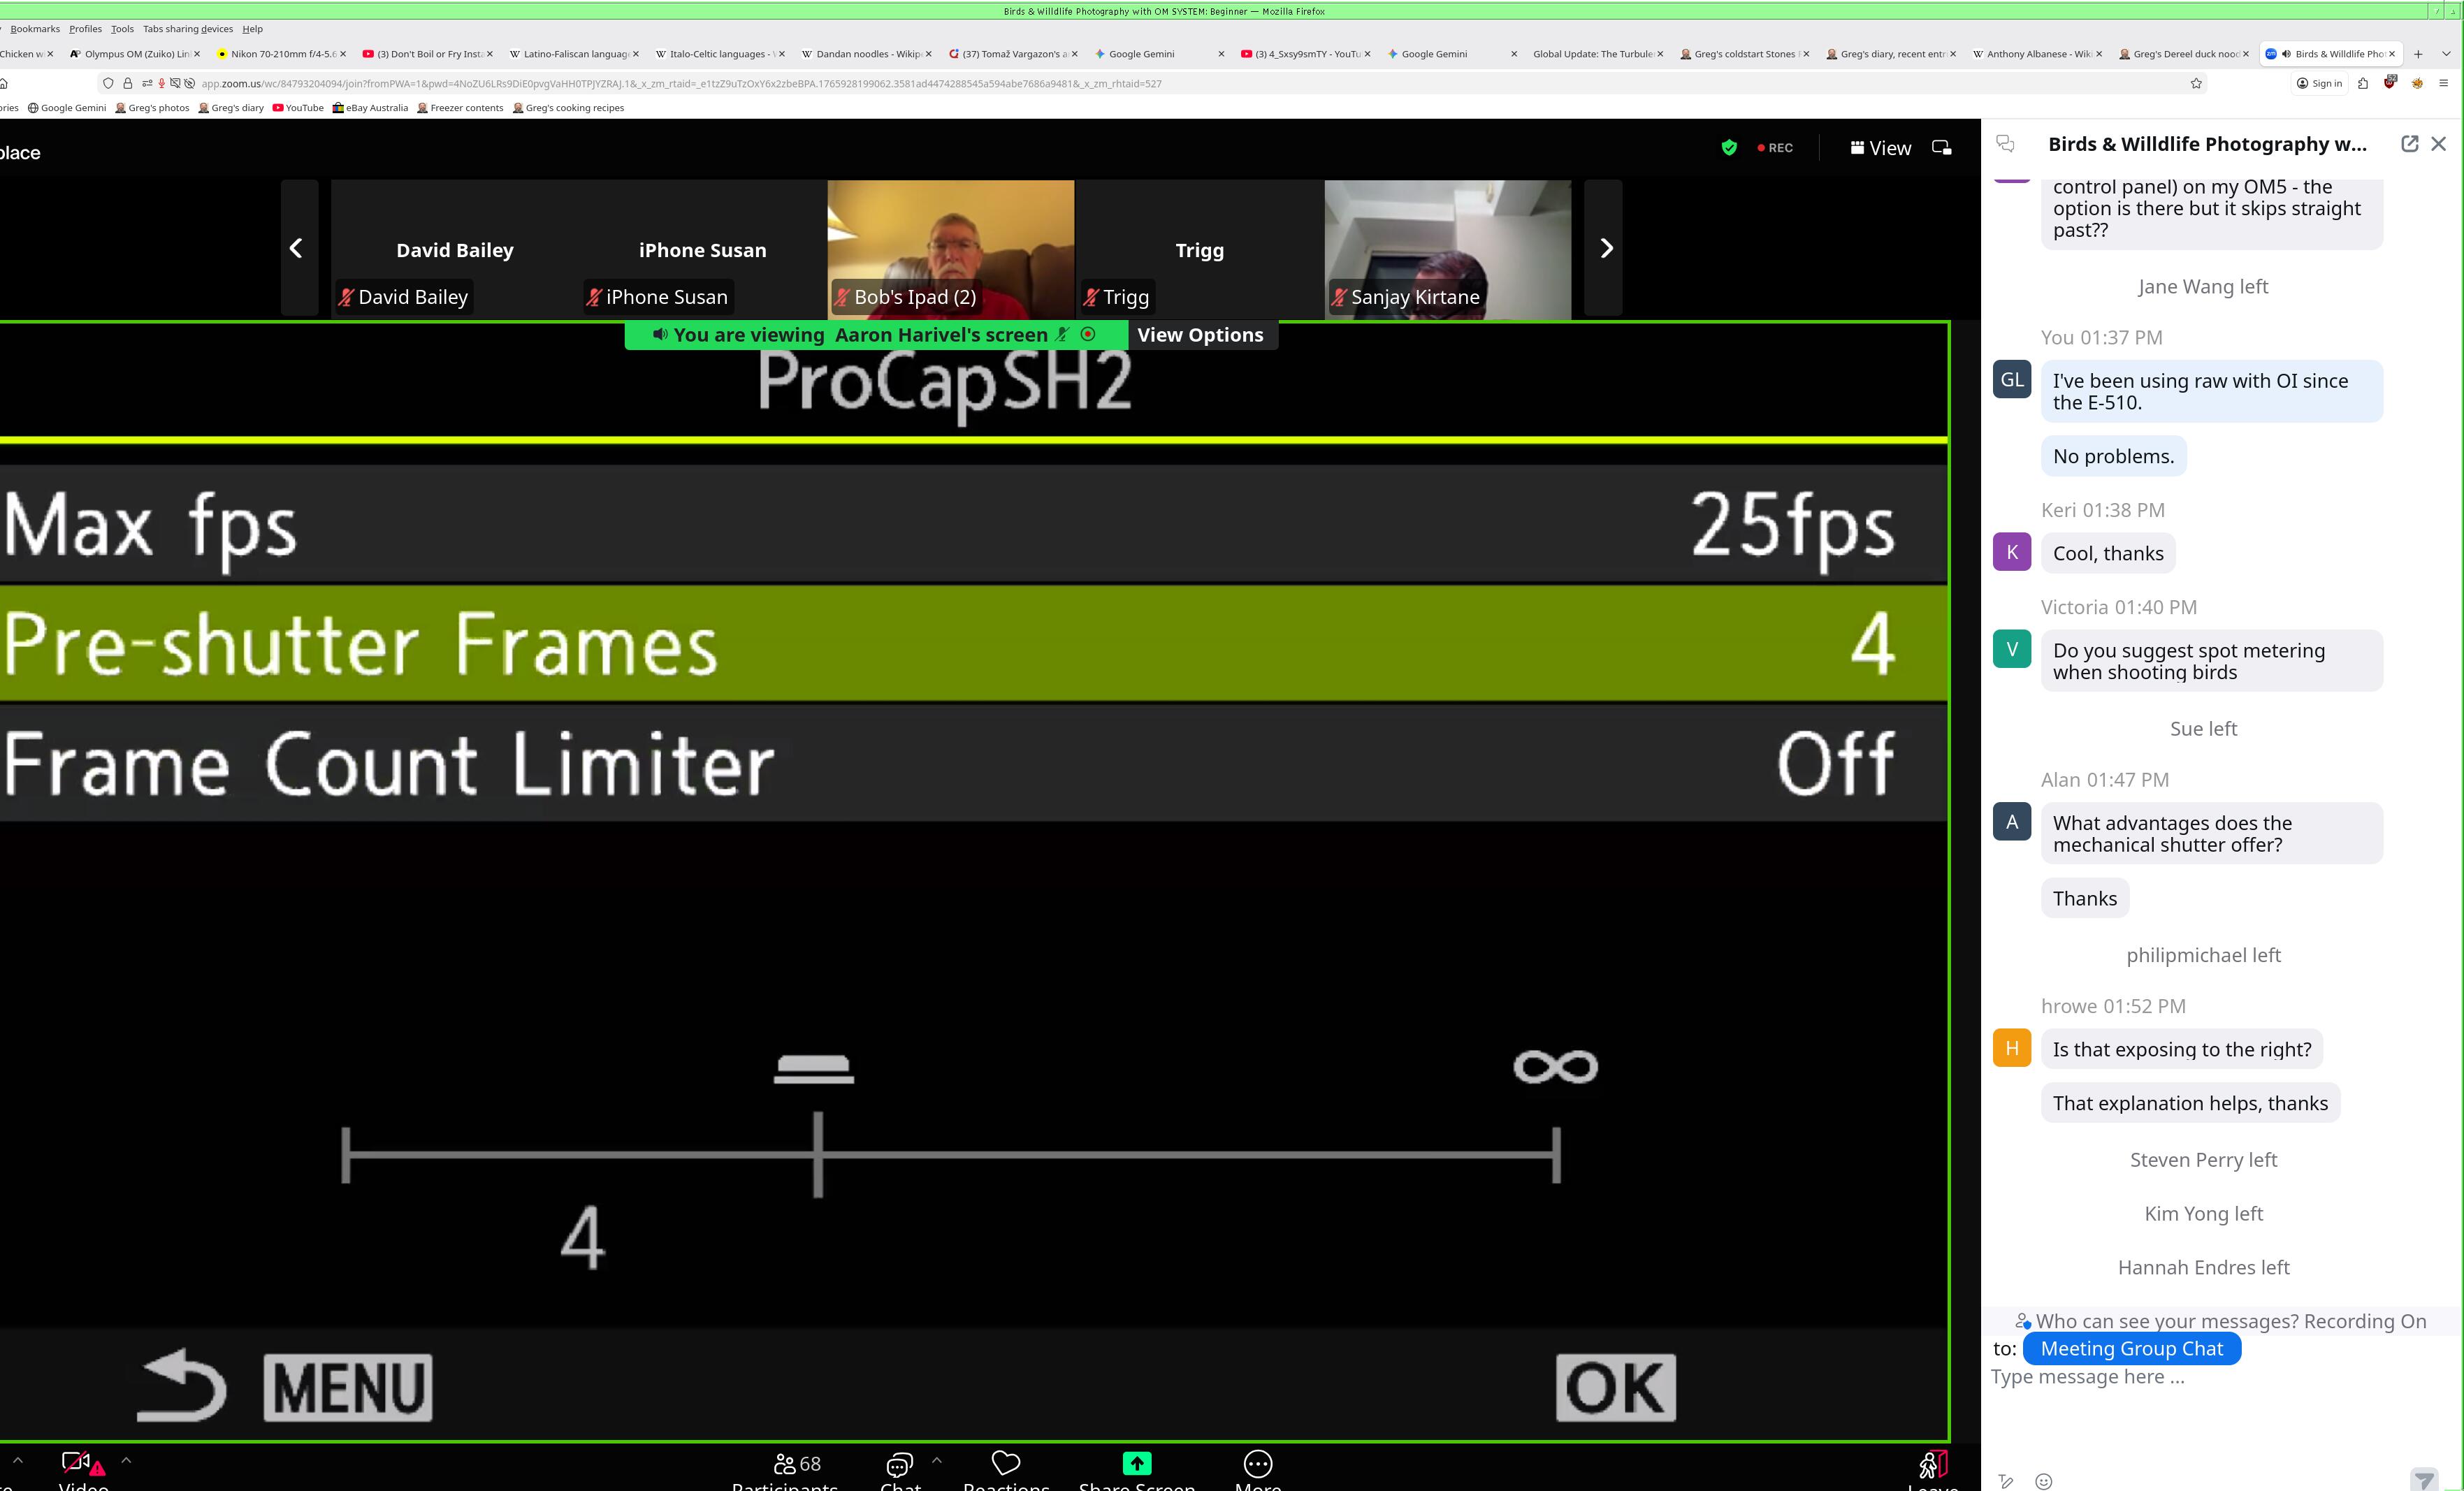Click the green Share Screen icon
This screenshot has width=2464, height=1491.
[x=1136, y=1463]
